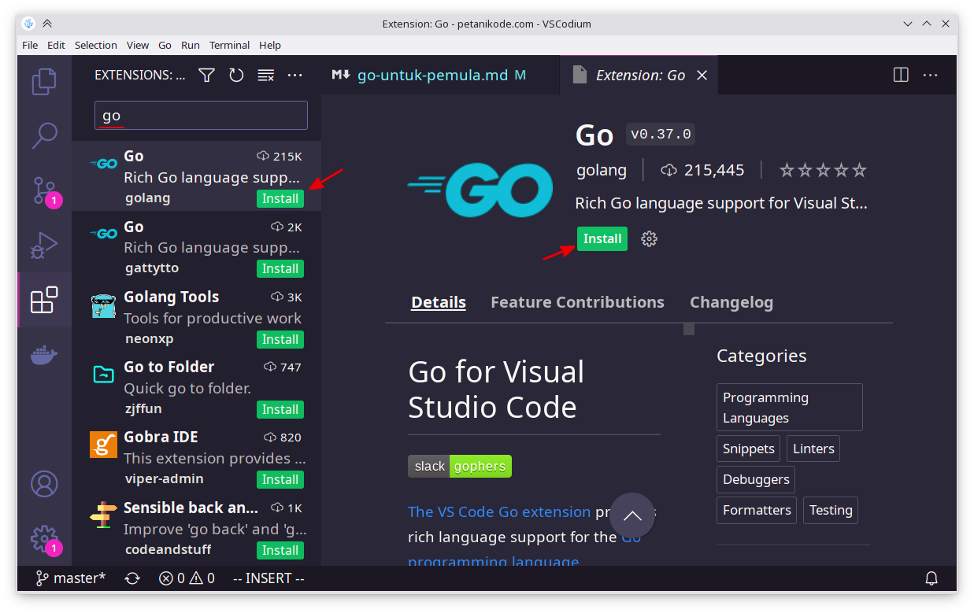Image resolution: width=974 pixels, height=613 pixels.
Task: Select the Snippets category
Action: [x=749, y=449]
